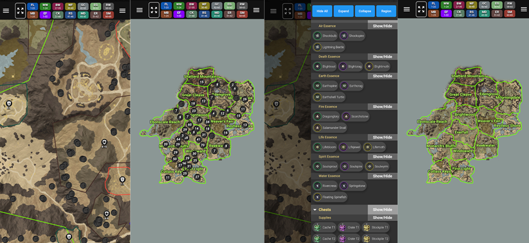The height and width of the screenshot is (243, 529).
Task: Select the MD 45-50 chip on region-outline map
Action: [484, 14]
